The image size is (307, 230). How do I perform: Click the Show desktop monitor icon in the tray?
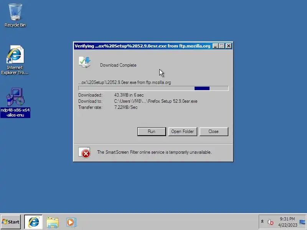(x=302, y=222)
